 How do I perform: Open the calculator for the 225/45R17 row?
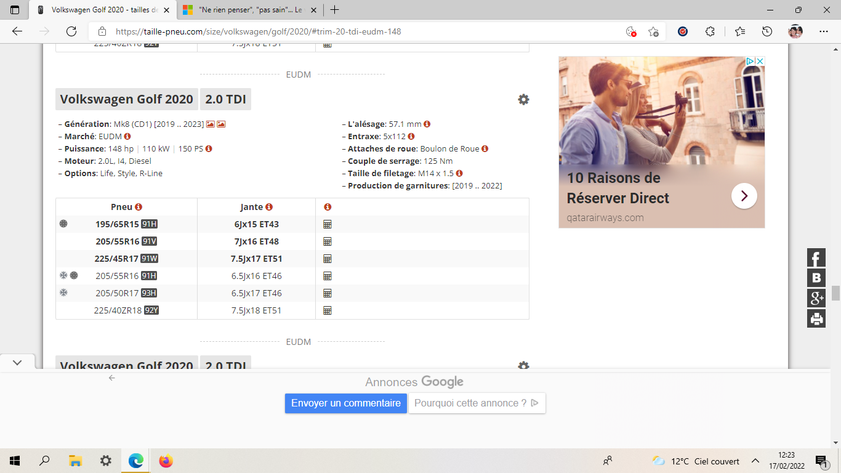coord(328,259)
